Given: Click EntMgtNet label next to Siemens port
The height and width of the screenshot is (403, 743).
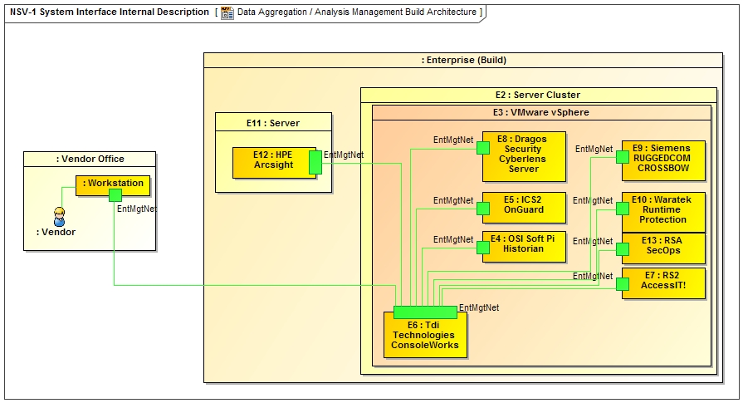Looking at the screenshot, I should 594,149.
